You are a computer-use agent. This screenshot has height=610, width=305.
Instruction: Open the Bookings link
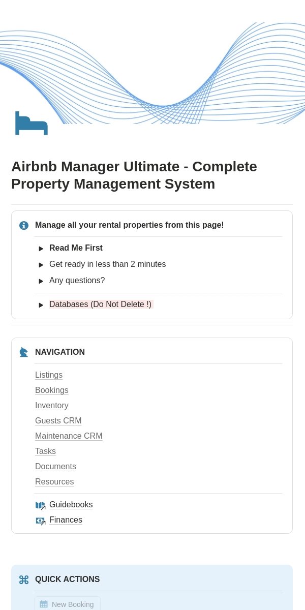(x=52, y=390)
